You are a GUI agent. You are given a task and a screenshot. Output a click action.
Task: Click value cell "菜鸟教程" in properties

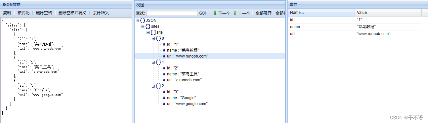click(x=388, y=27)
